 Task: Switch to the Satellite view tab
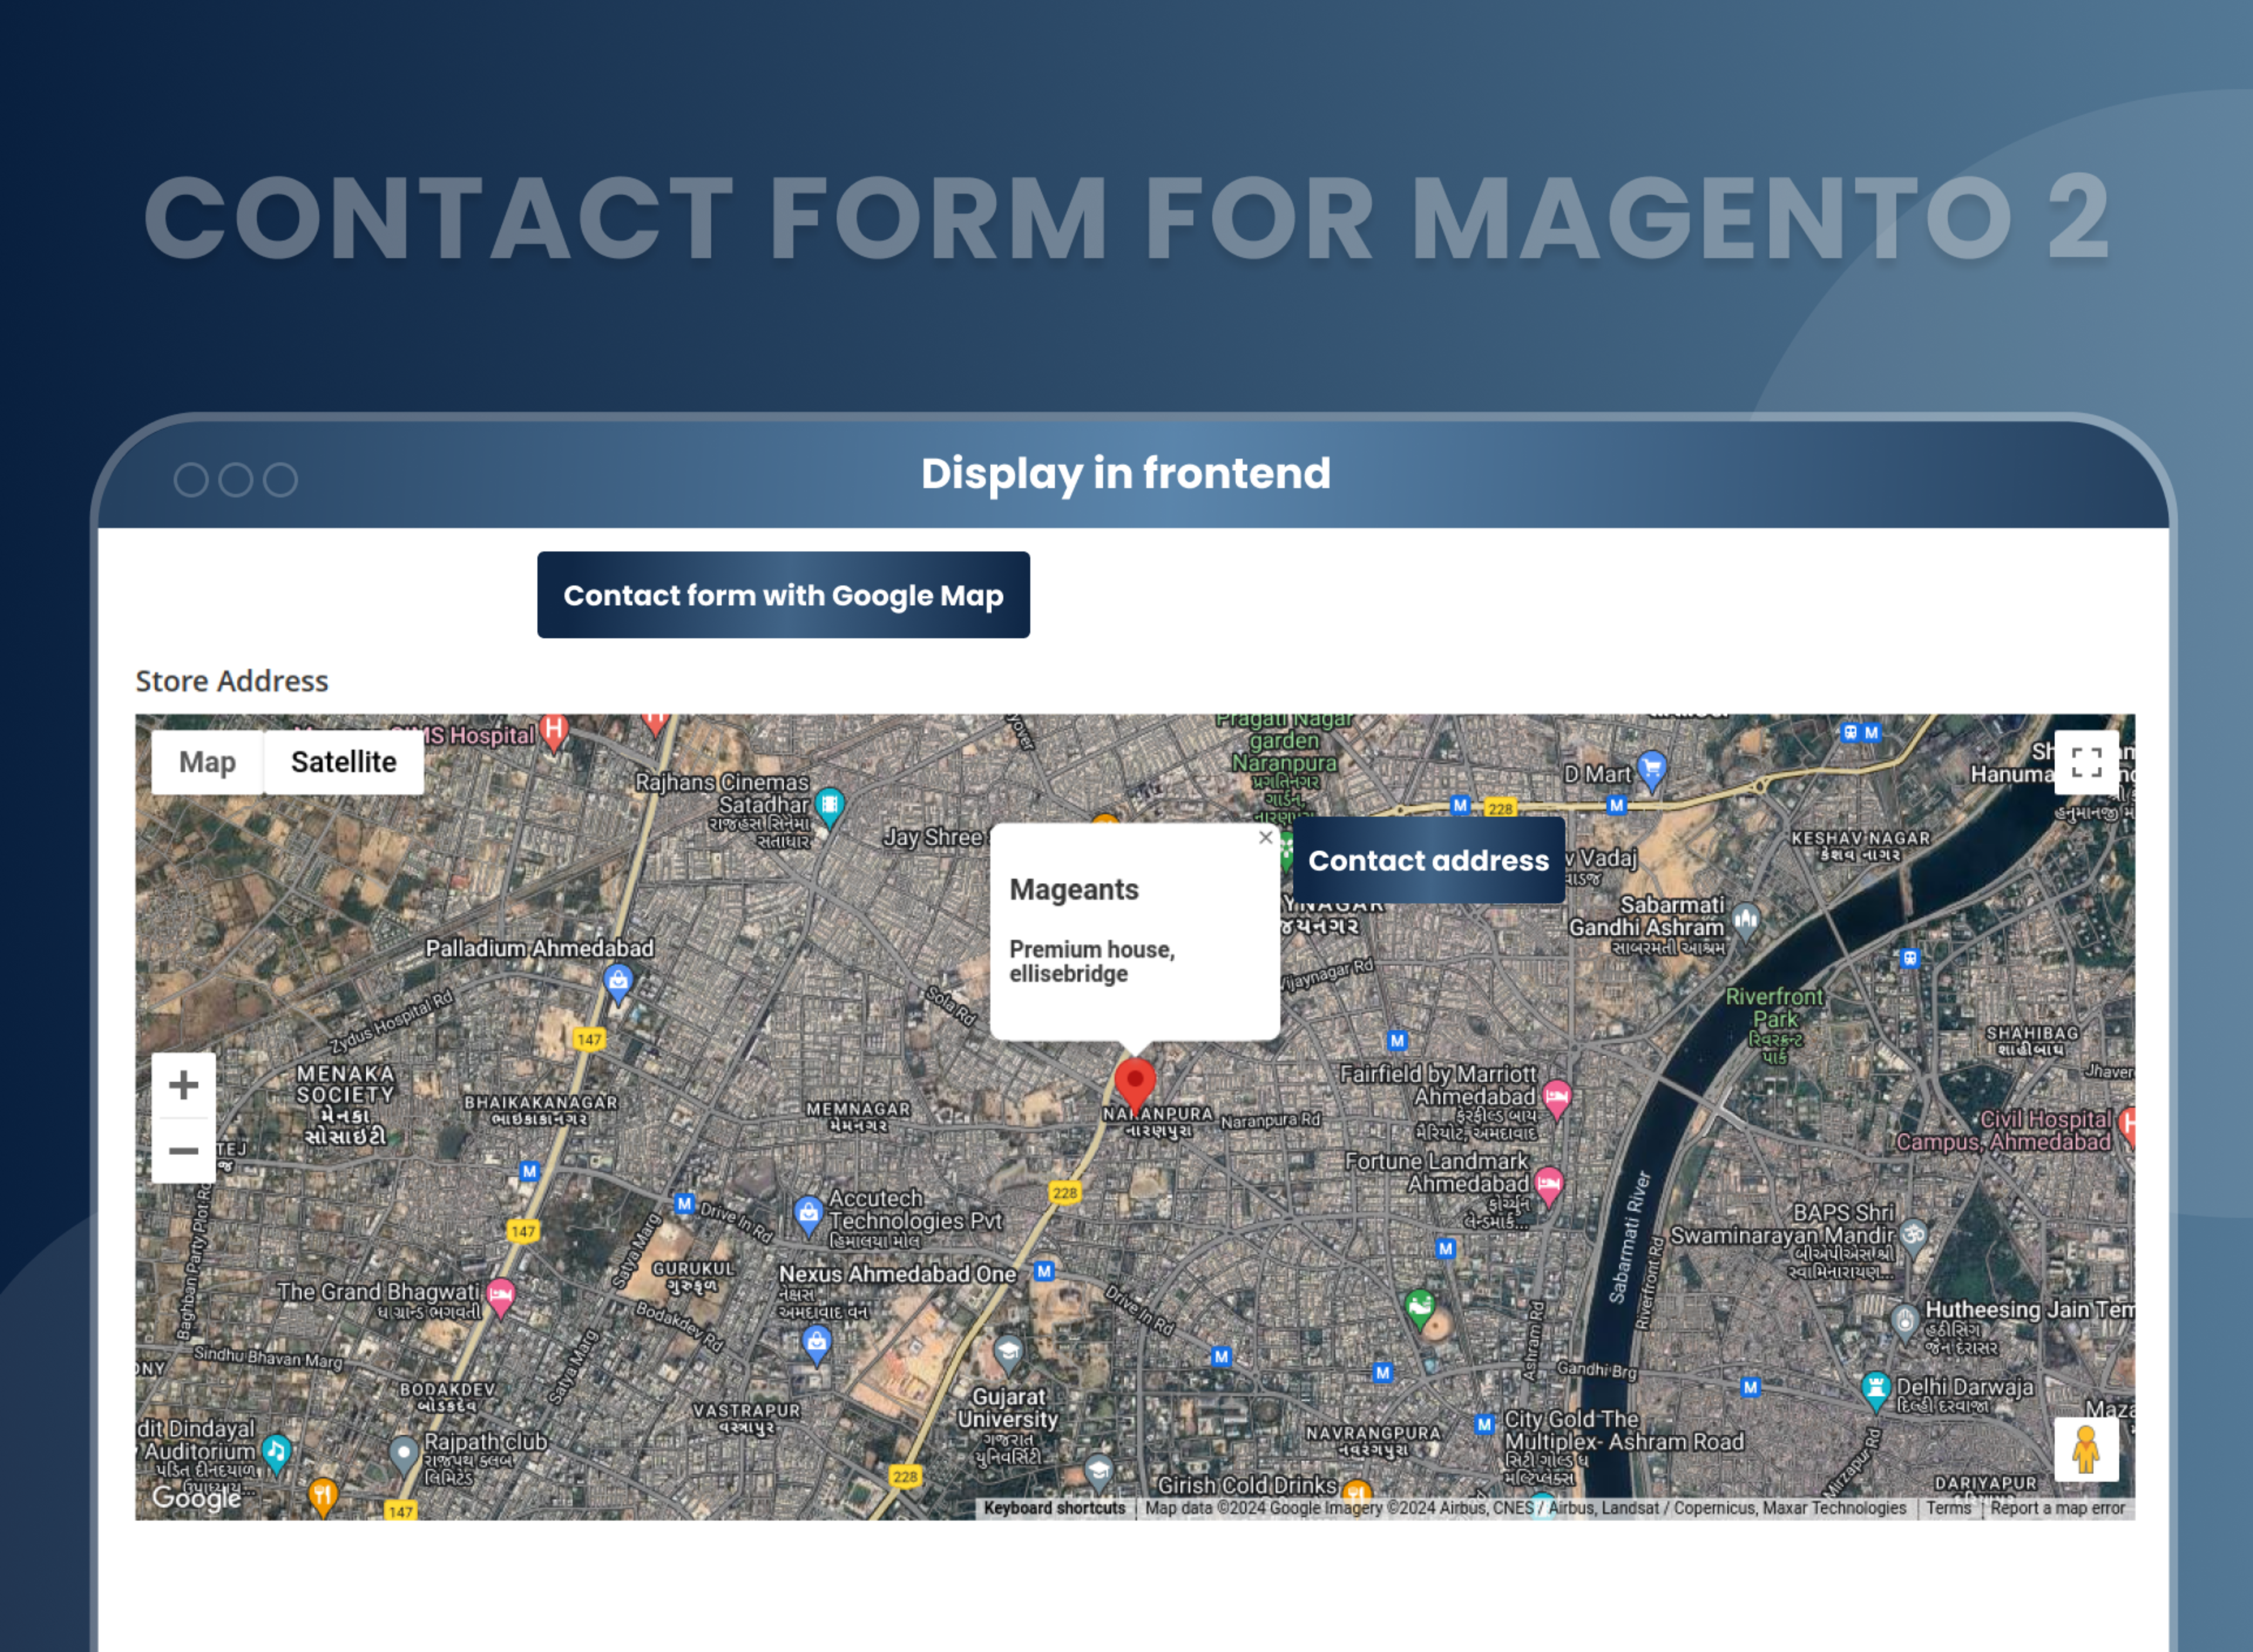coord(343,762)
